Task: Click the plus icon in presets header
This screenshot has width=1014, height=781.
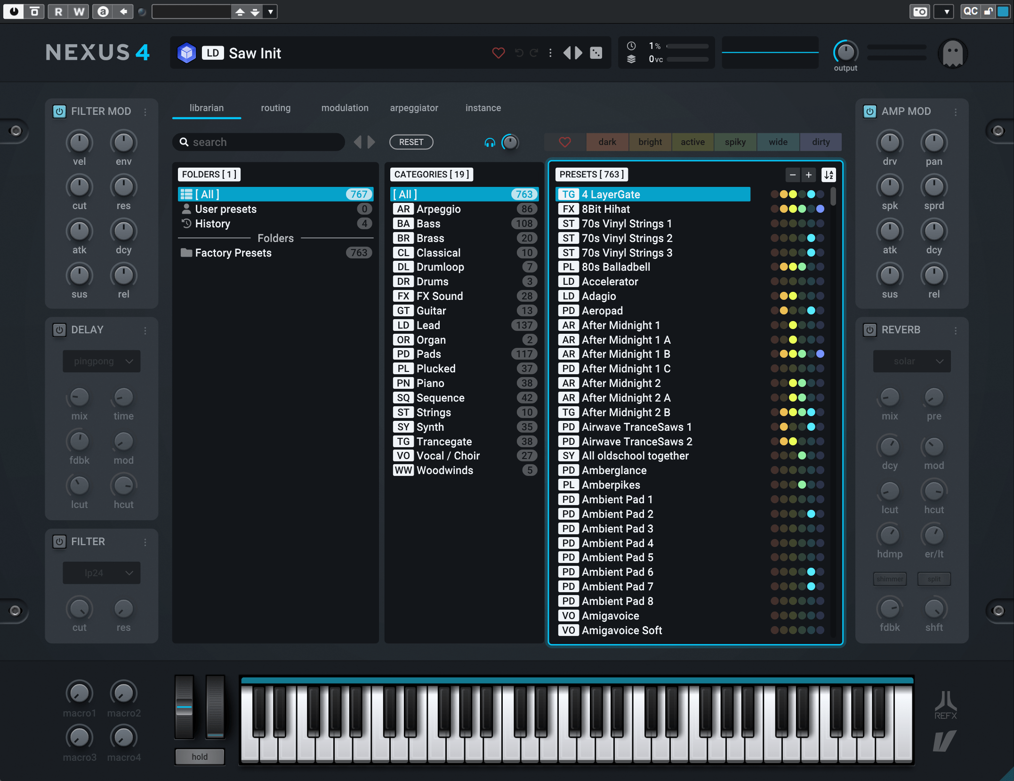Action: pyautogui.click(x=808, y=175)
